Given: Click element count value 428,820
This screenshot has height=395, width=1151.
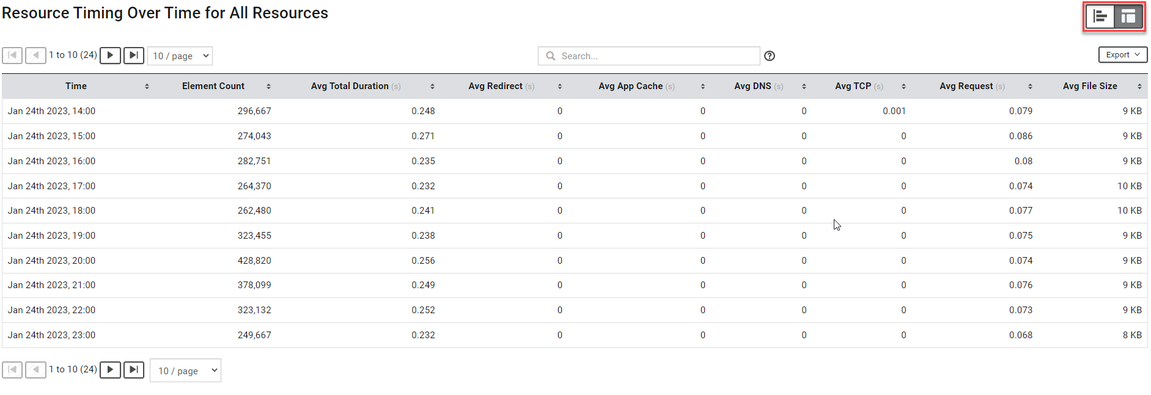Looking at the screenshot, I should 254,261.
